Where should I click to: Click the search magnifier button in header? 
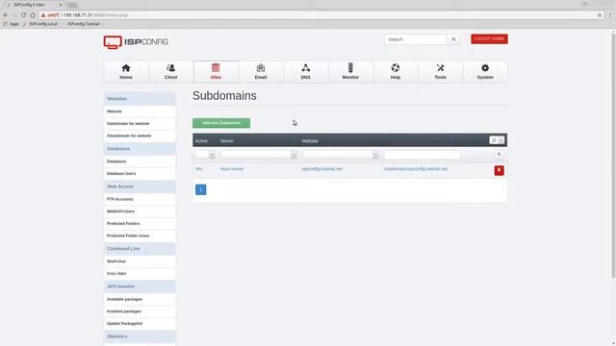tap(453, 39)
